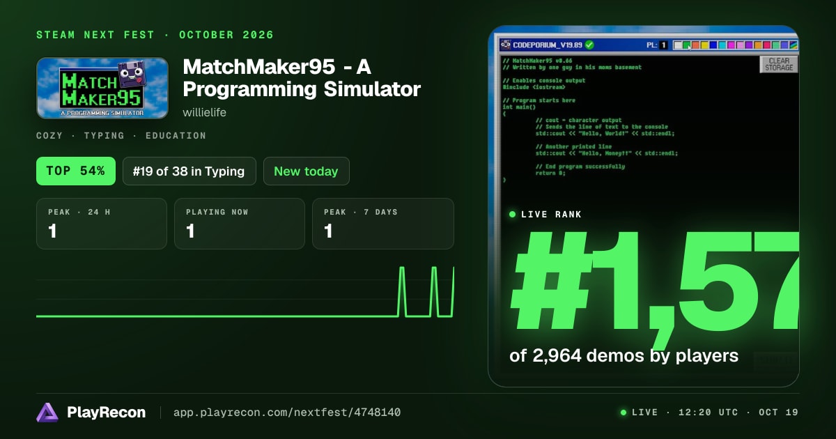Click the EDUCATION tag
The image size is (836, 439).
pyautogui.click(x=176, y=136)
